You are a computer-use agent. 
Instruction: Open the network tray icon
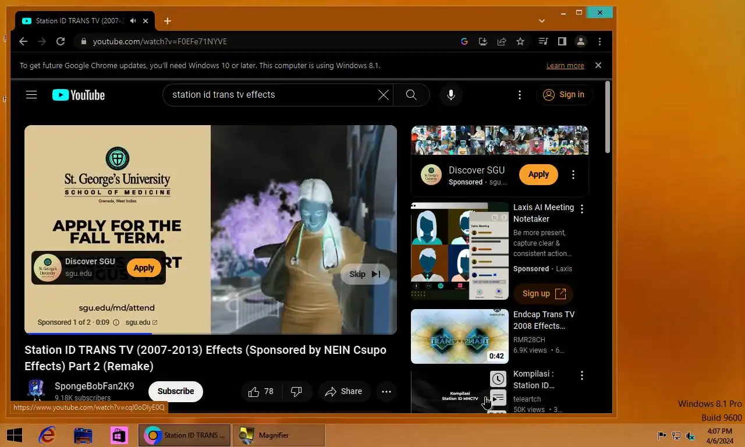[x=676, y=435]
